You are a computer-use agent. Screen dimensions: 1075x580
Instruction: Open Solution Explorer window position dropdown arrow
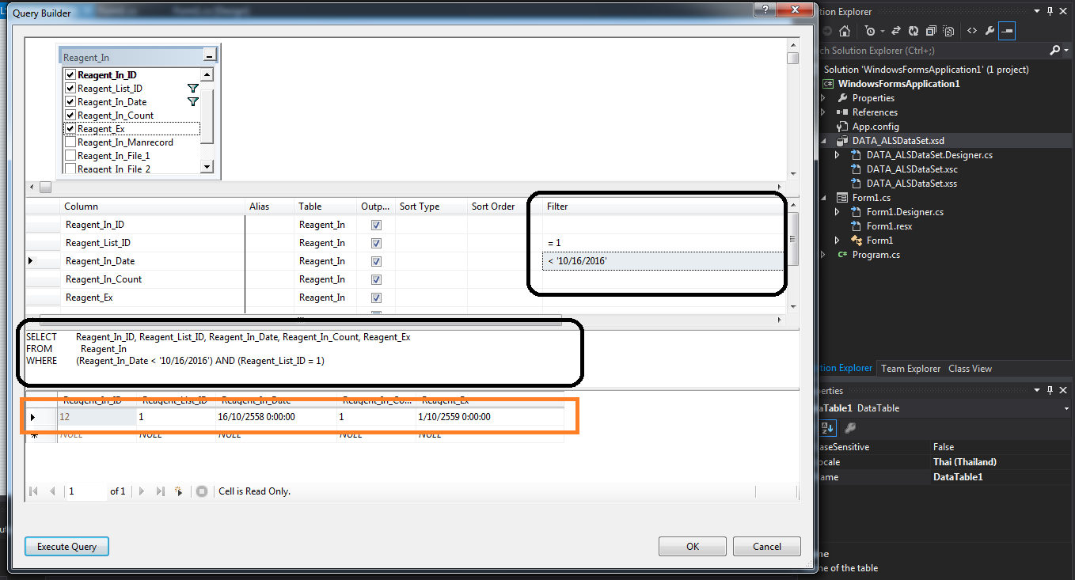pyautogui.click(x=1036, y=11)
